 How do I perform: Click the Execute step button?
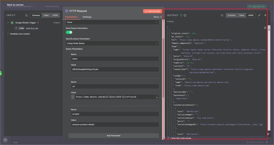click(152, 11)
